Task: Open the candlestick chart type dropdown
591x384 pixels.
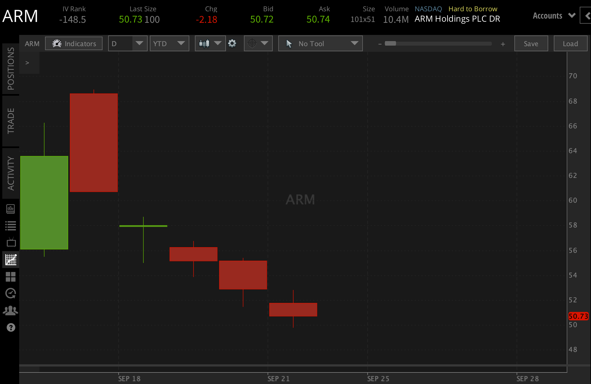Action: pyautogui.click(x=210, y=43)
